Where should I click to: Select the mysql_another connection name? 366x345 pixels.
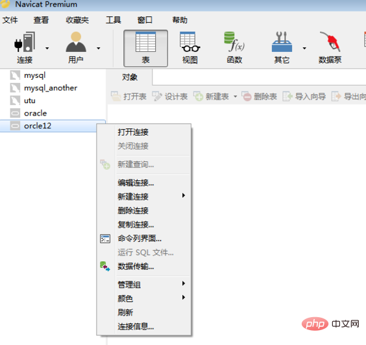pyautogui.click(x=51, y=88)
